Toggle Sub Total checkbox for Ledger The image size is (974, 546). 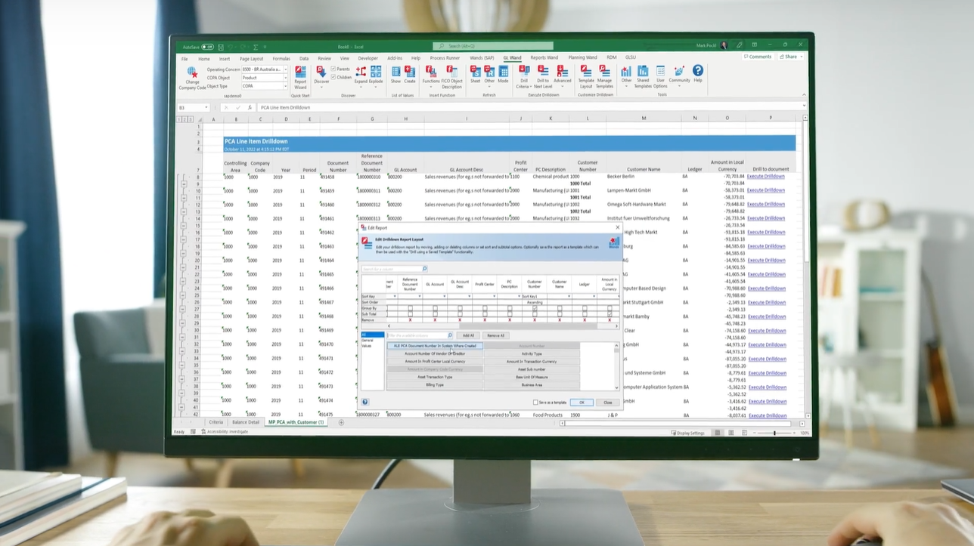coord(585,313)
